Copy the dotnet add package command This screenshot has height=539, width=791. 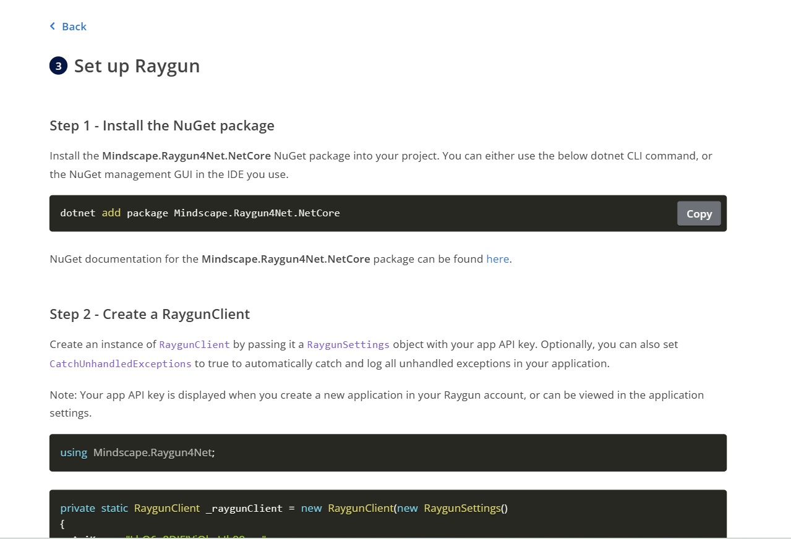(x=698, y=213)
